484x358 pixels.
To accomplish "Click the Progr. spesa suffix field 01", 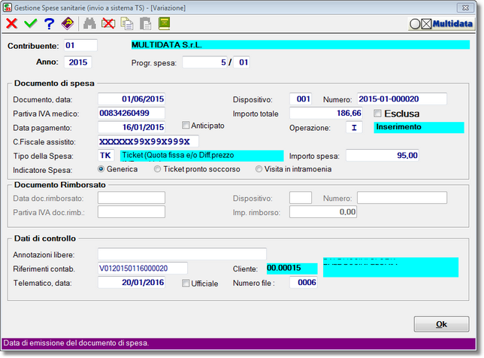I will click(241, 62).
